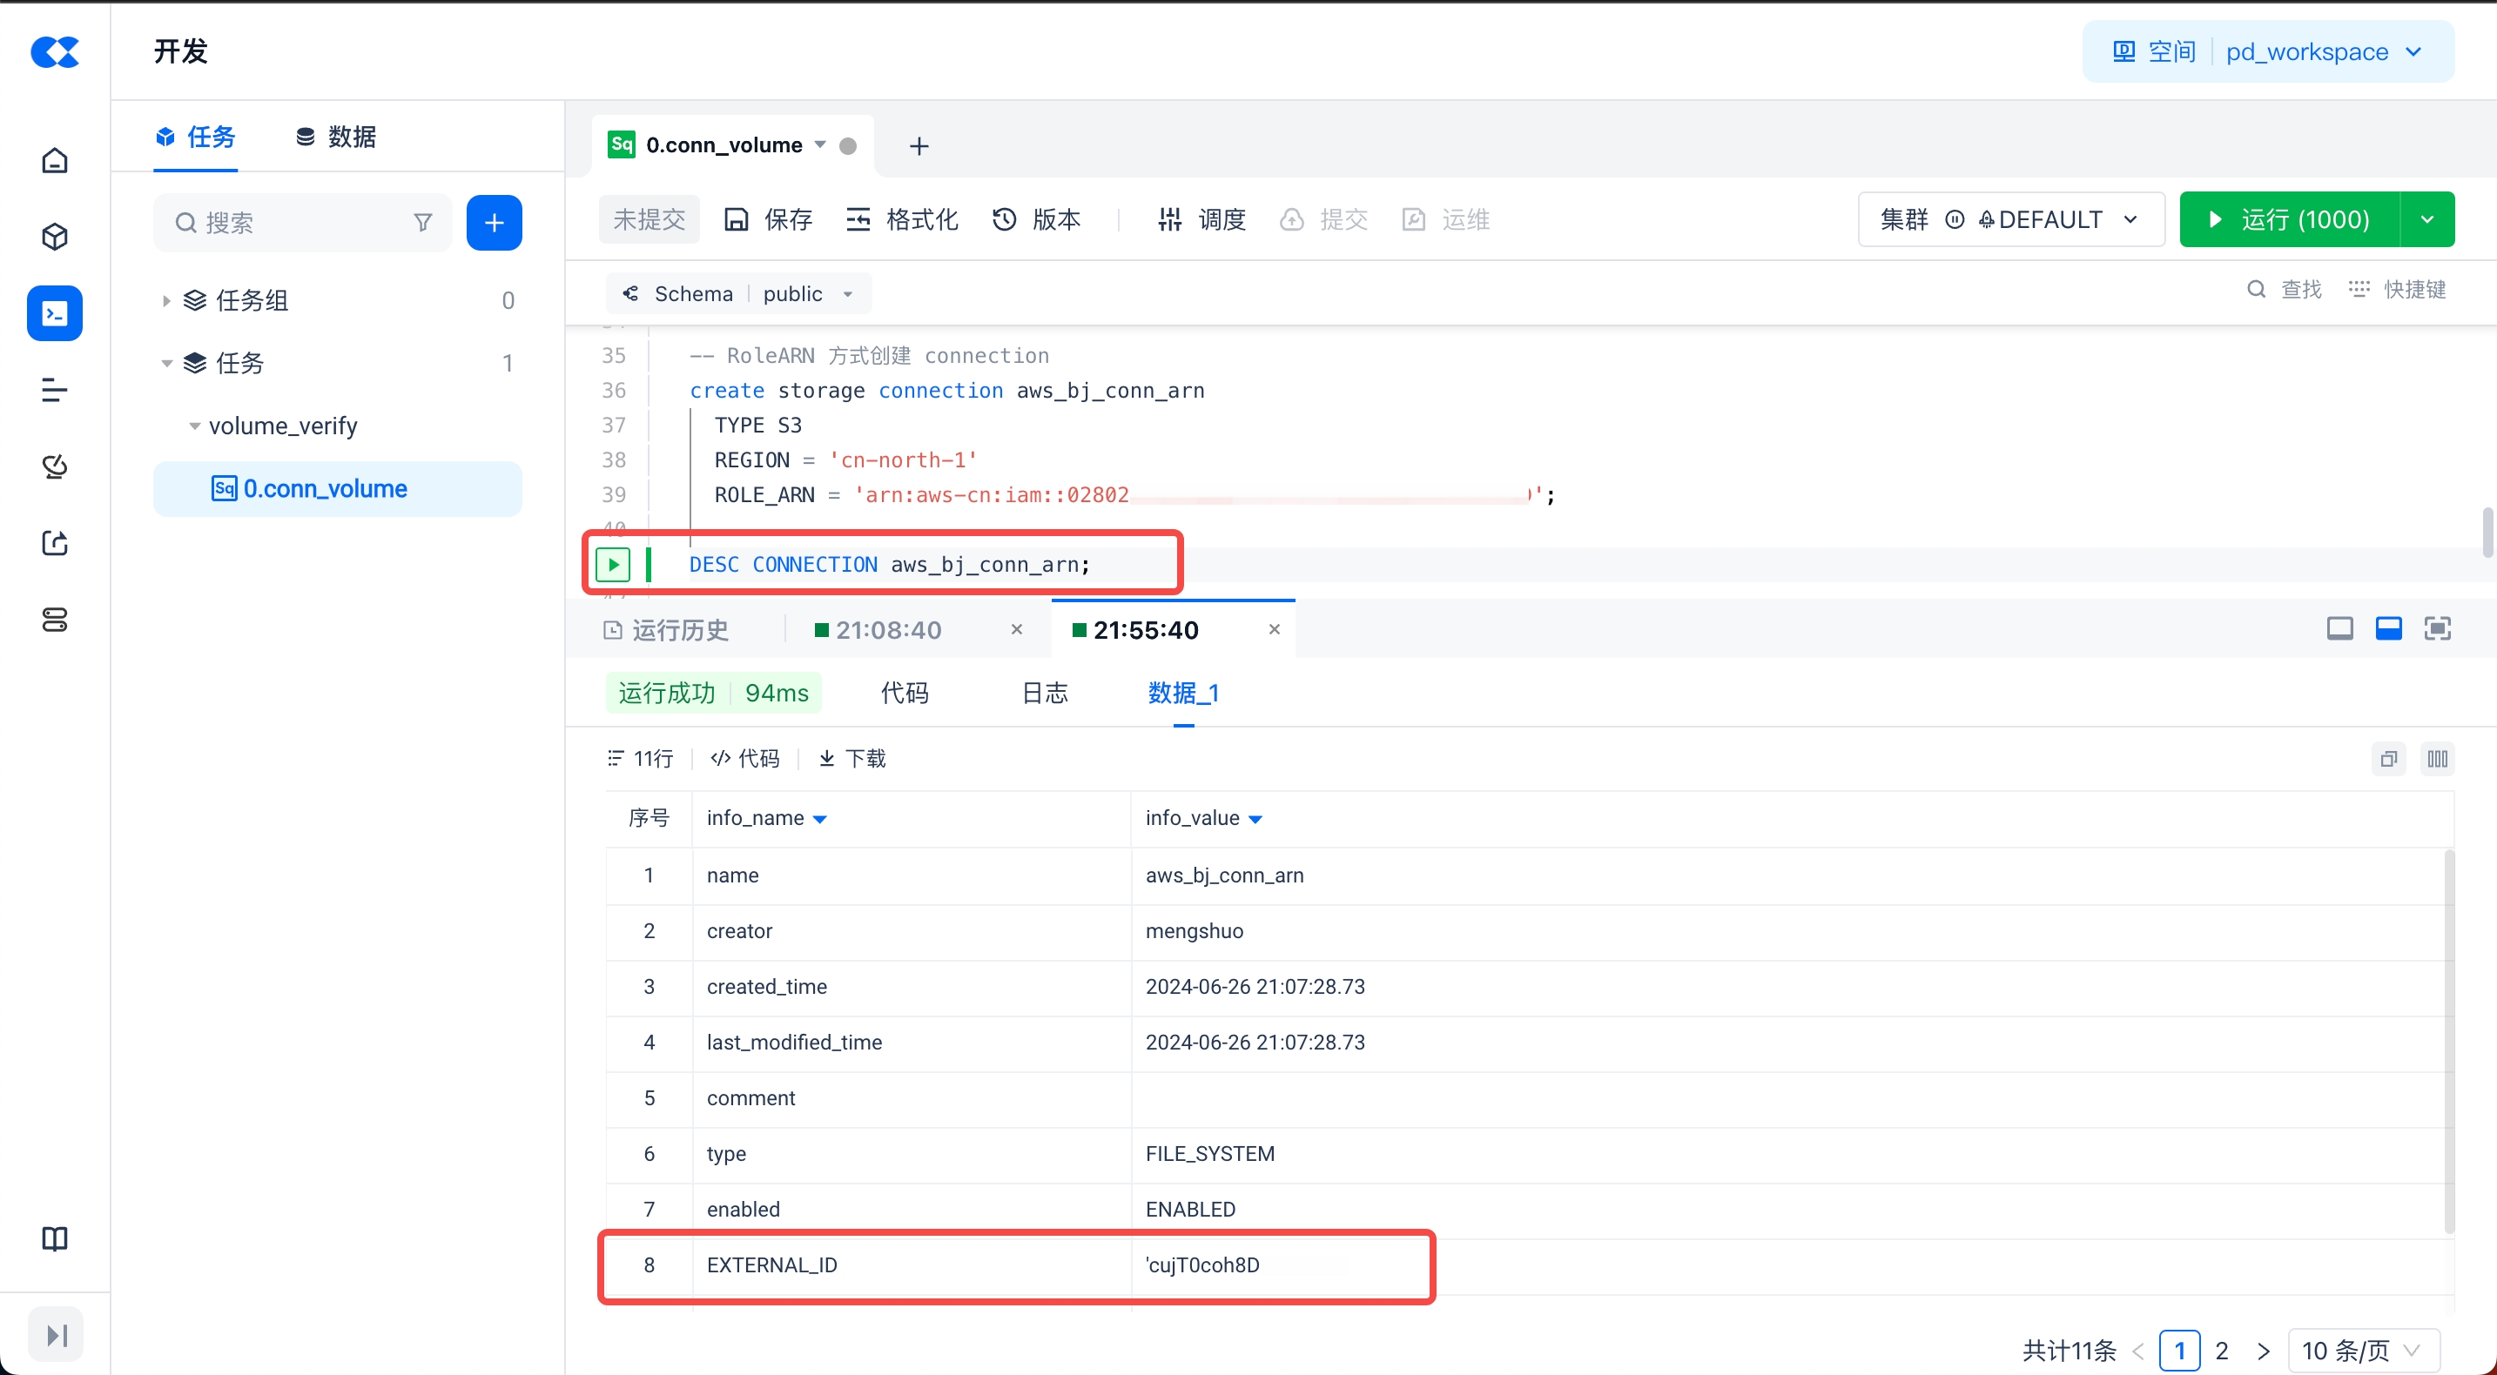Image resolution: width=2497 pixels, height=1375 pixels.
Task: Maximize the result panel fullscreen icon
Action: pos(2437,629)
